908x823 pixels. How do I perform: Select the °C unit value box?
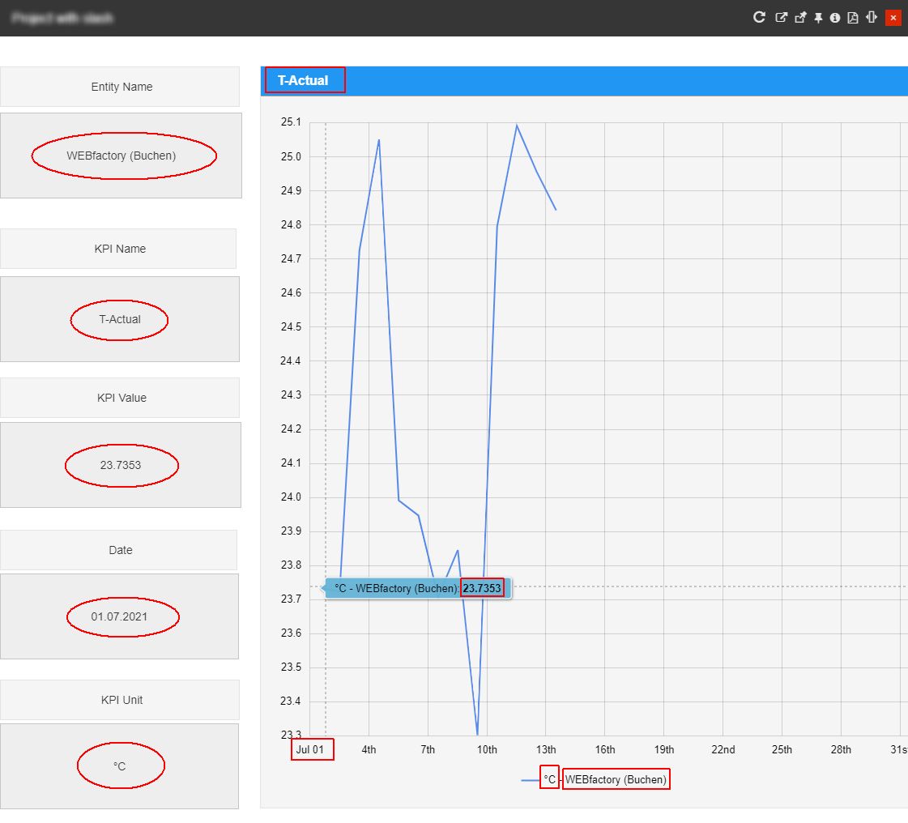tap(119, 766)
